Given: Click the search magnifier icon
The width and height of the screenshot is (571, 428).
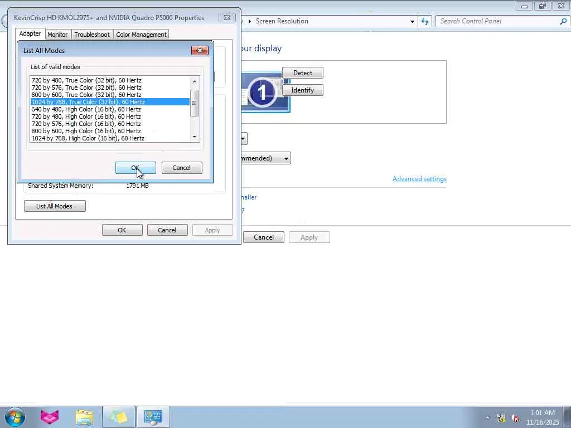Looking at the screenshot, I should pyautogui.click(x=563, y=21).
